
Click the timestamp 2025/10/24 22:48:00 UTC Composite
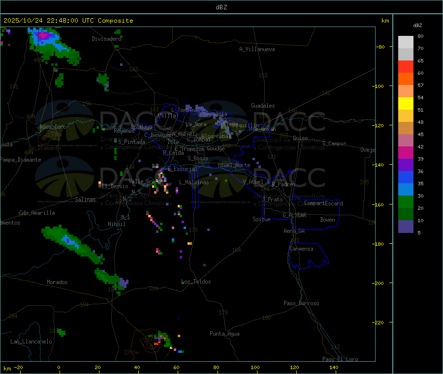coord(68,21)
